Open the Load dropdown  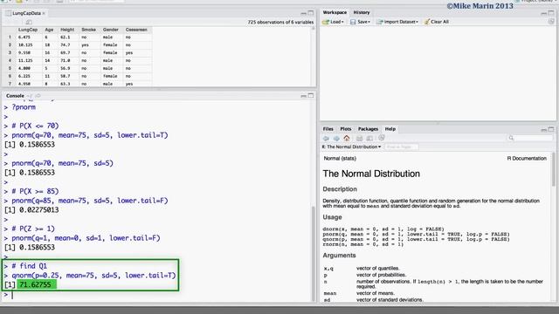click(x=337, y=22)
